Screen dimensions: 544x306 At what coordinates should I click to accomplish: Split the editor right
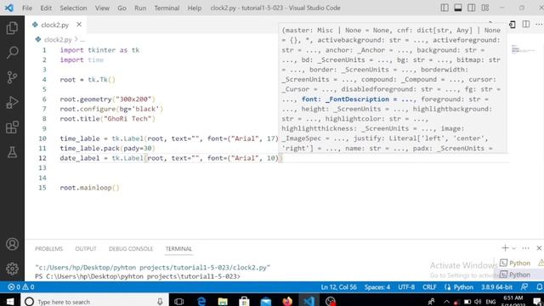pyautogui.click(x=526, y=25)
